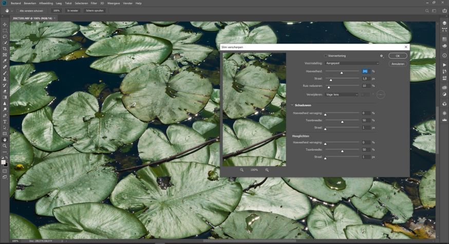Select the Eyedropper tool
Viewport: 449px width, 244px height.
coord(5,61)
